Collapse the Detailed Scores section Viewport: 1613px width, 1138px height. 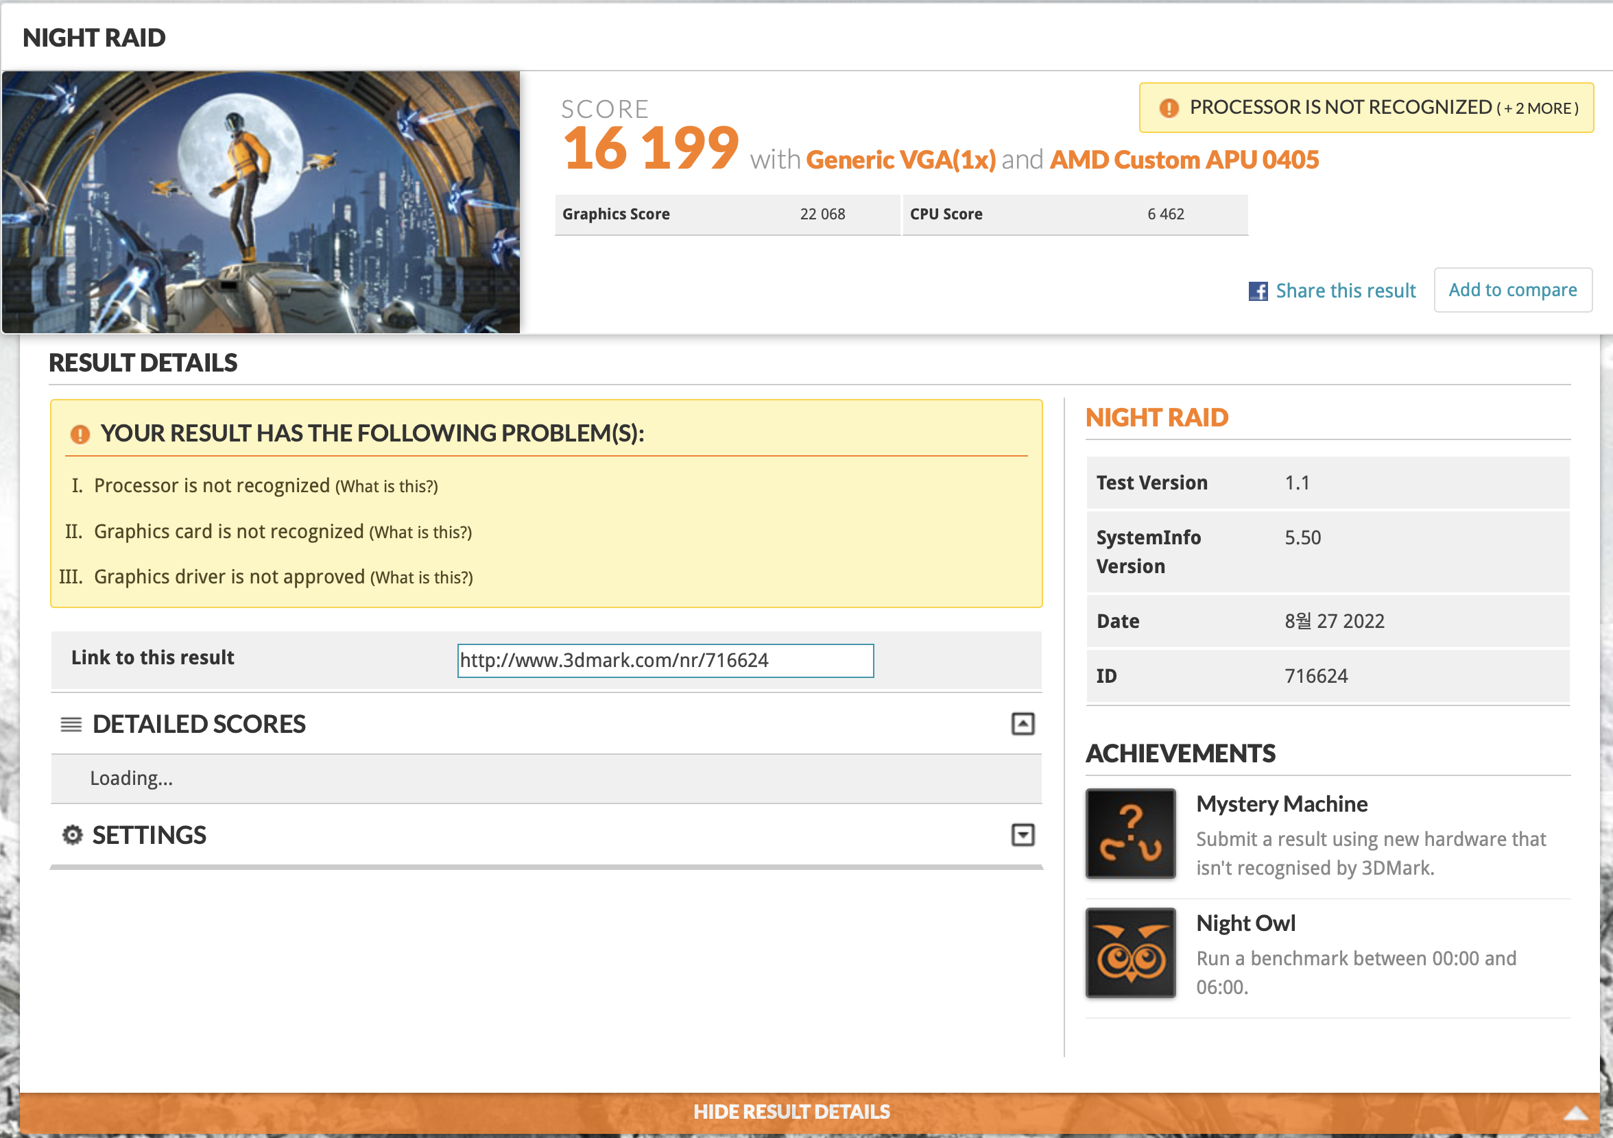point(1022,723)
